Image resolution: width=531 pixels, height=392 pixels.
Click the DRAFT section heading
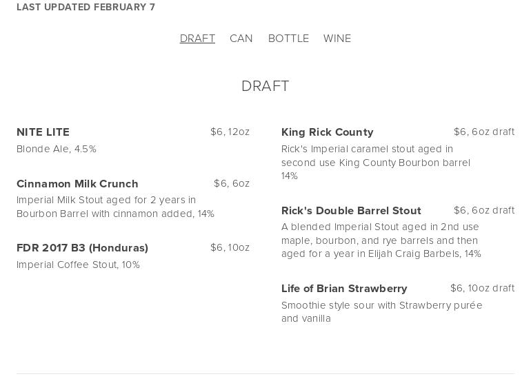265,86
